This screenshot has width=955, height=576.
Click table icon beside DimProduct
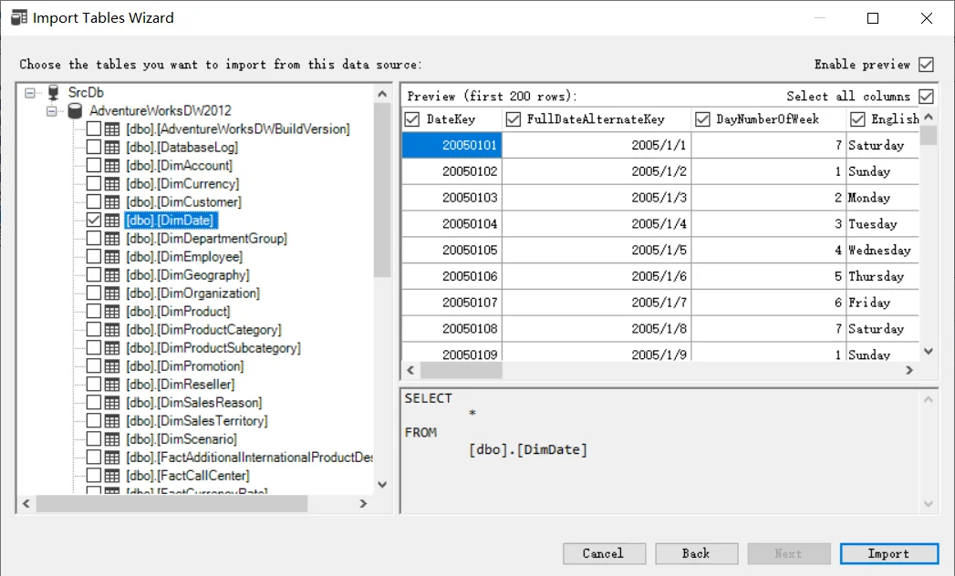tap(112, 312)
